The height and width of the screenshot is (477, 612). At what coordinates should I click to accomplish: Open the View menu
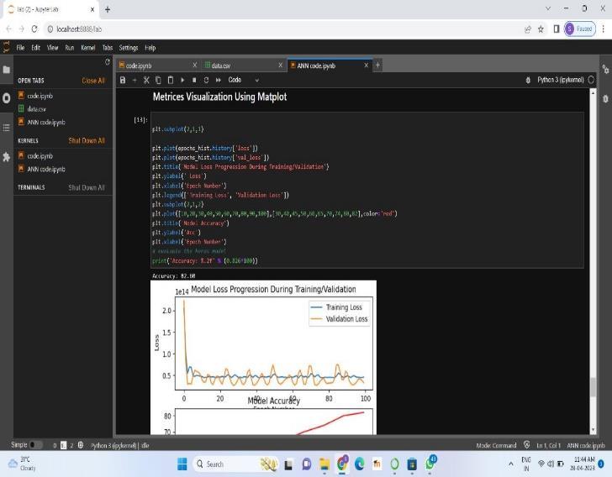click(x=52, y=48)
